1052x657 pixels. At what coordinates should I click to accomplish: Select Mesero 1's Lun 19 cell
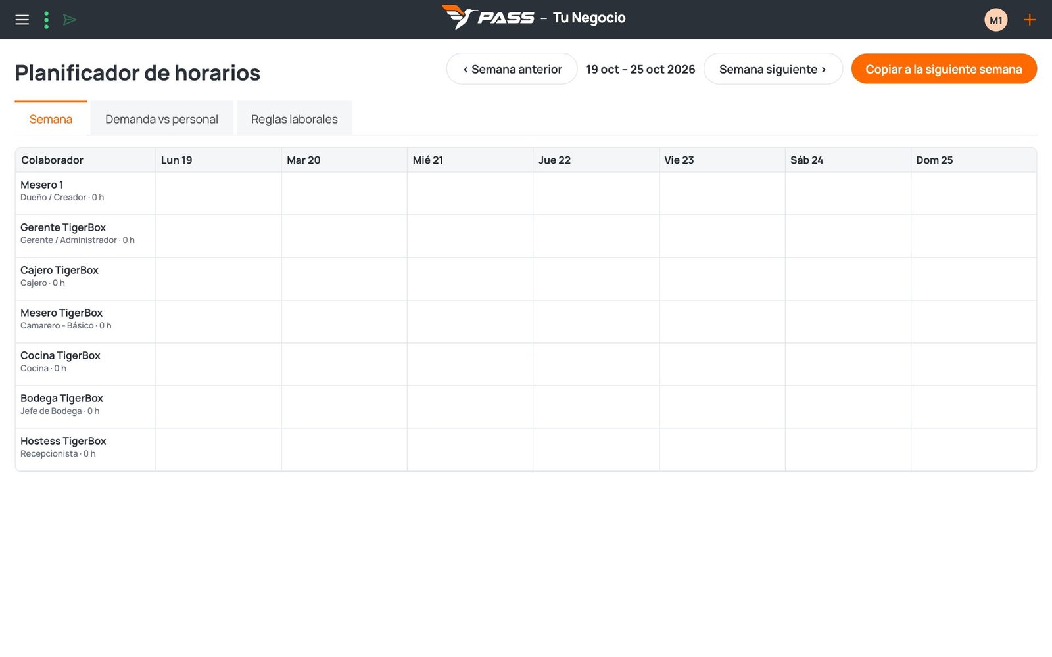pos(218,193)
